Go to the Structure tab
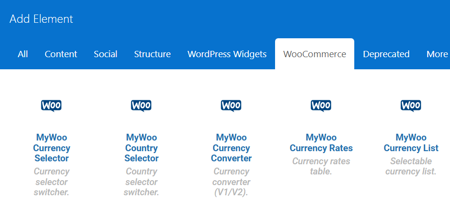This screenshot has height=219, width=450. click(x=152, y=54)
